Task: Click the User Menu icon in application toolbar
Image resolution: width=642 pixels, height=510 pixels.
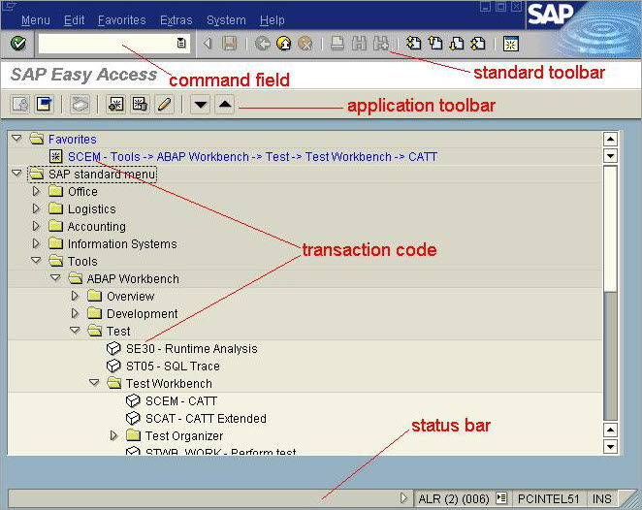Action: pos(19,105)
